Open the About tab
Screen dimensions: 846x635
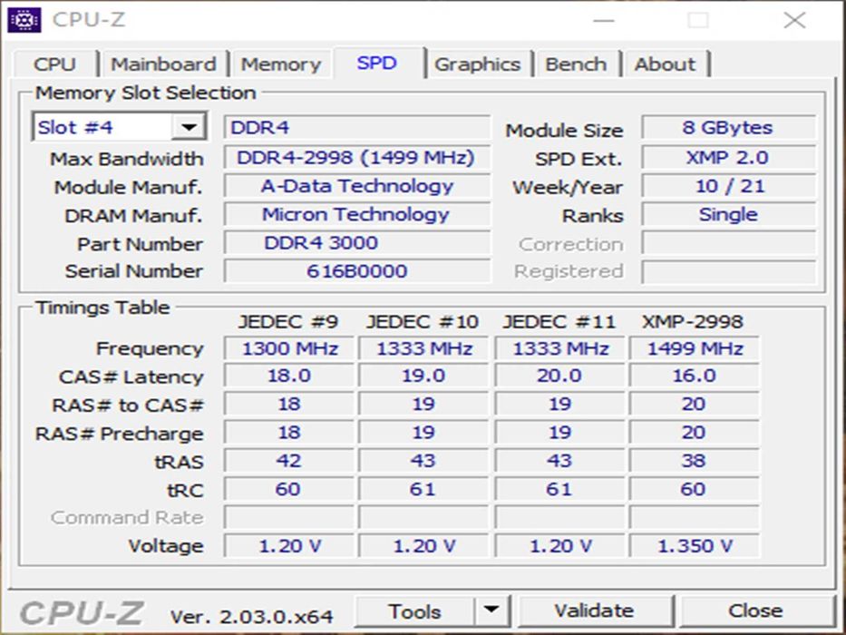(666, 64)
